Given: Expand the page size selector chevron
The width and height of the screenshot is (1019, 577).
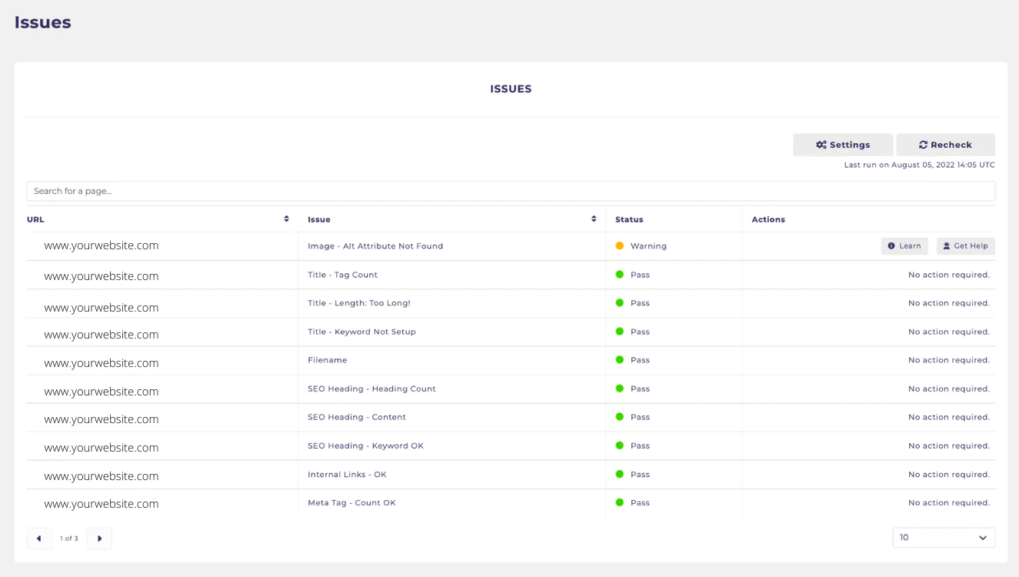Looking at the screenshot, I should (x=982, y=537).
